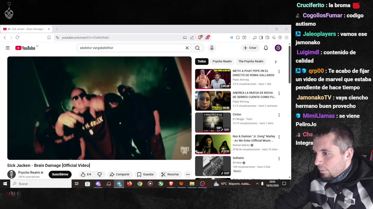Toggle the Brave sidebar panel
373x209 pixels.
261,37
